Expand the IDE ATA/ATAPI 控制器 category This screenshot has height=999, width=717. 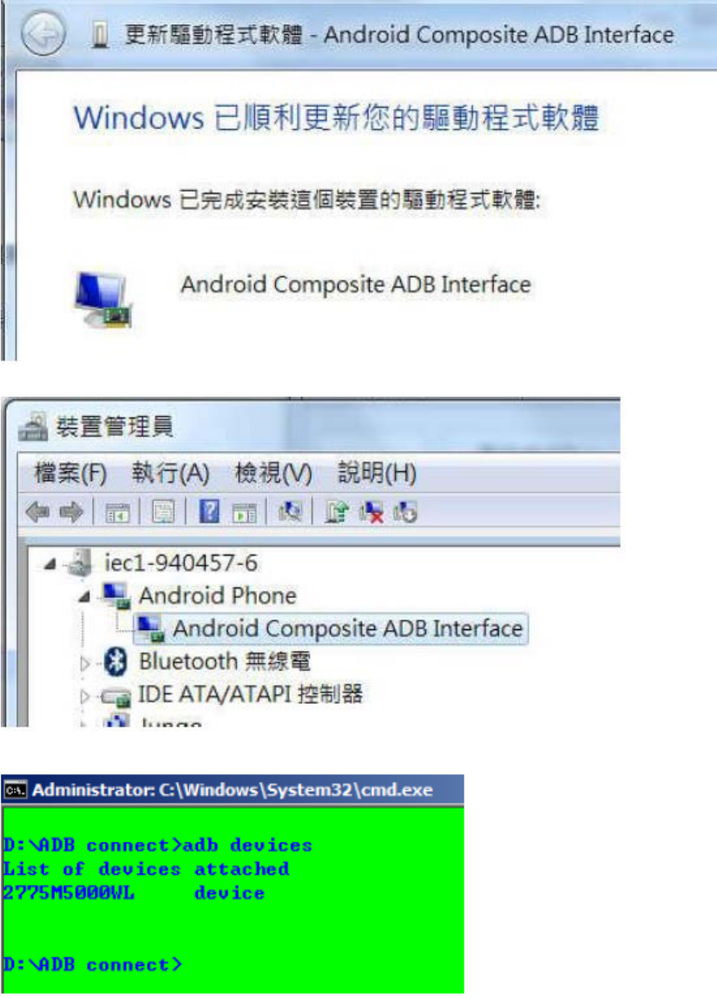[85, 696]
